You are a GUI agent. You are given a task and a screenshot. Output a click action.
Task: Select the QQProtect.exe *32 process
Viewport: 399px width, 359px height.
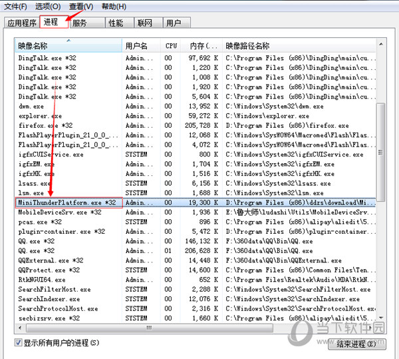(195, 270)
